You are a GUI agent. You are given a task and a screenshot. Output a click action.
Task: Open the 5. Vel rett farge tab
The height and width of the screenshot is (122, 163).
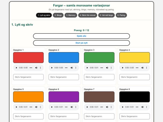pyautogui.click(x=106, y=15)
